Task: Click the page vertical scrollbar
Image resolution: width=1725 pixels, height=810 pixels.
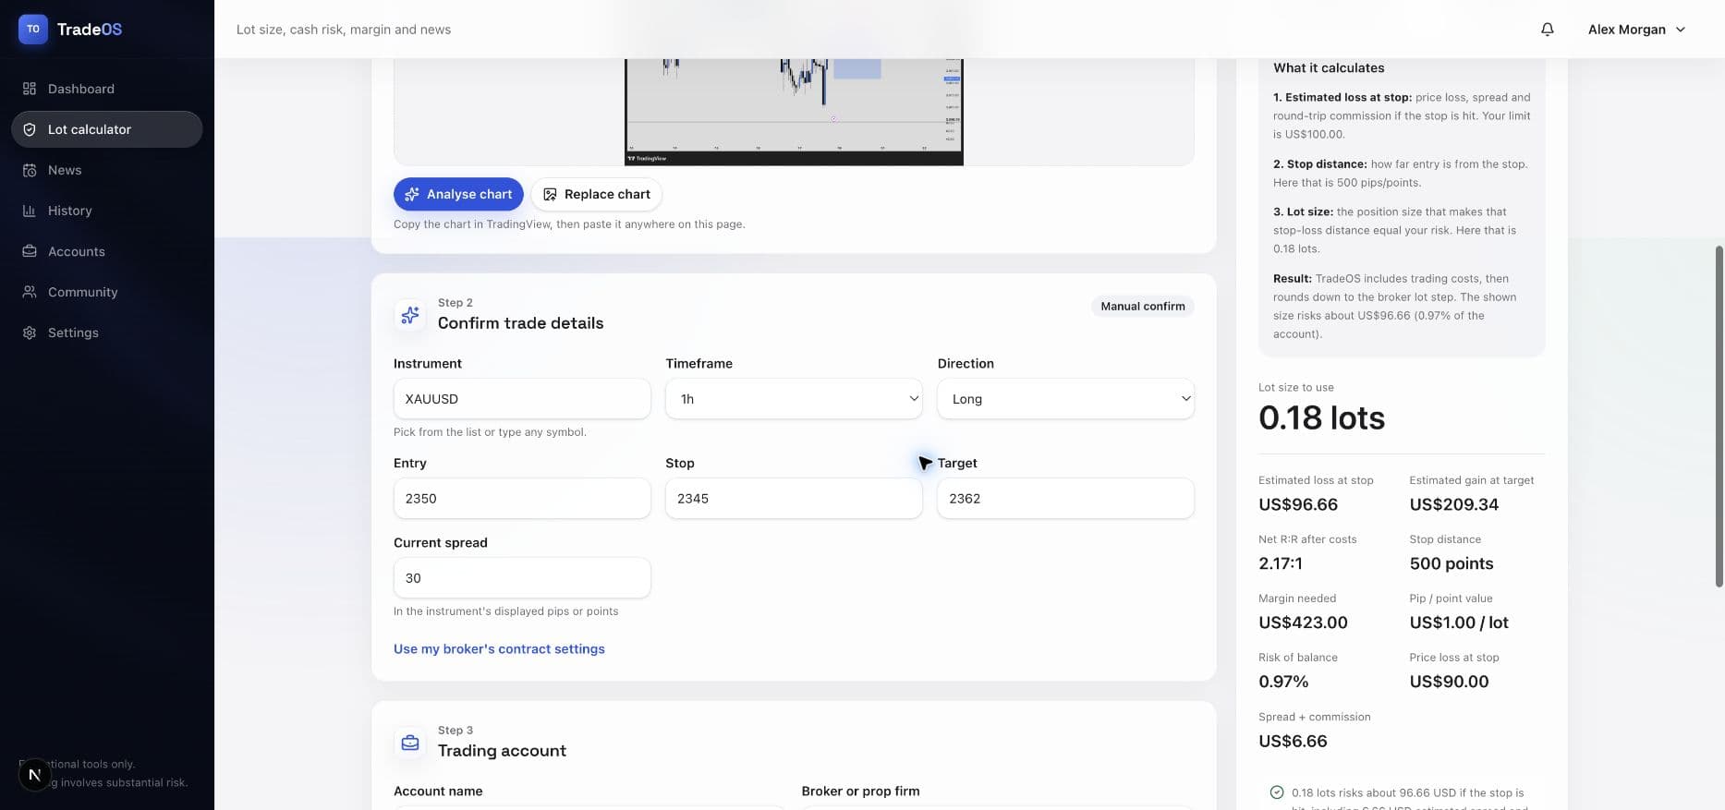Action: pos(1719,416)
